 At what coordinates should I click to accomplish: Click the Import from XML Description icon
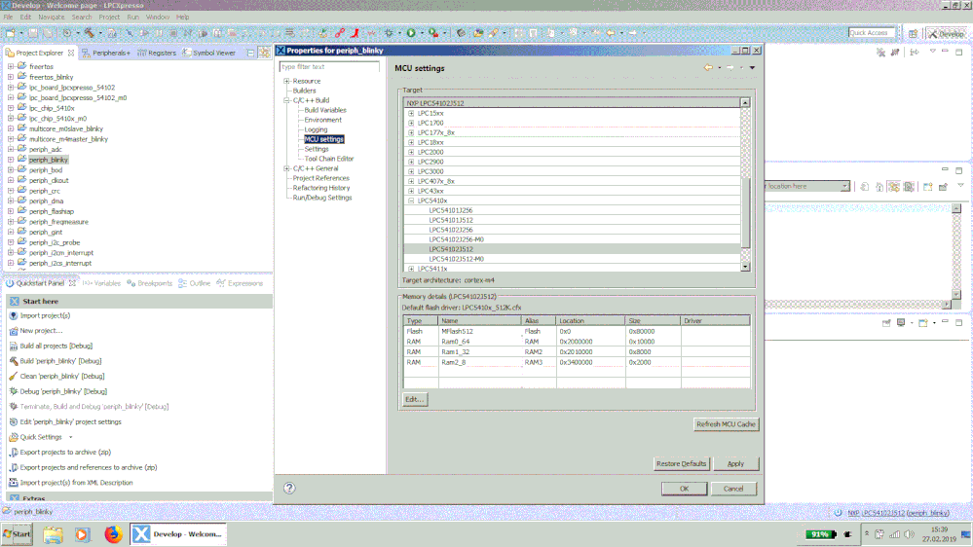coord(14,483)
